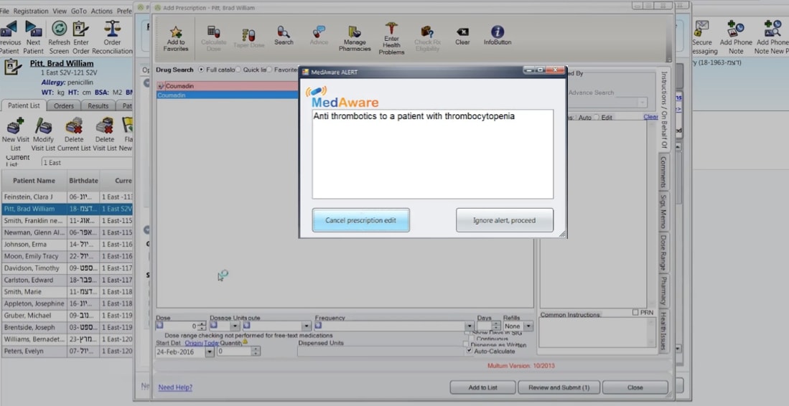Viewport: 789px width, 406px height.
Task: Toggle Dispense as Written checkbox
Action: coord(466,344)
